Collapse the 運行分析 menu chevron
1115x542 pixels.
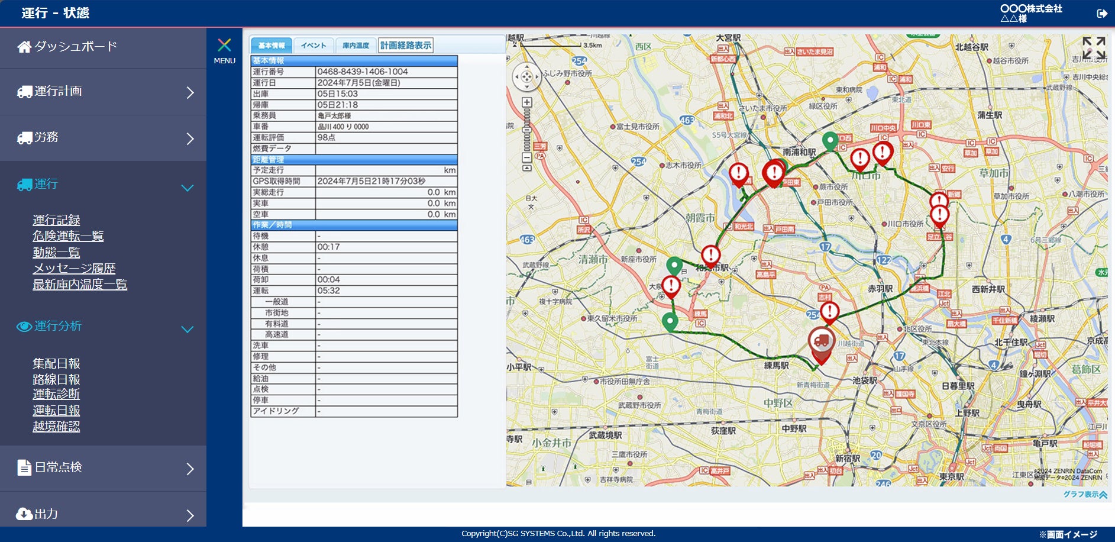(x=188, y=329)
